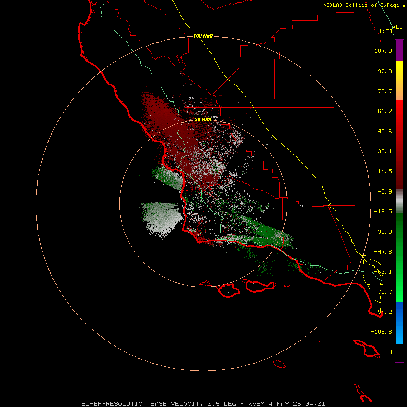The image size is (407, 407).
Task: Pick the purple segment of the color bar
Action: pos(399,50)
